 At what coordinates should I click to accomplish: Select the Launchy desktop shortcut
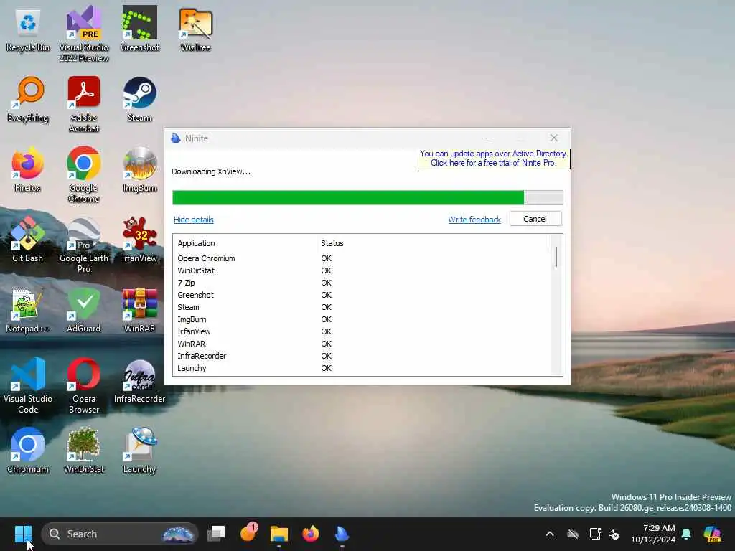pos(140,451)
